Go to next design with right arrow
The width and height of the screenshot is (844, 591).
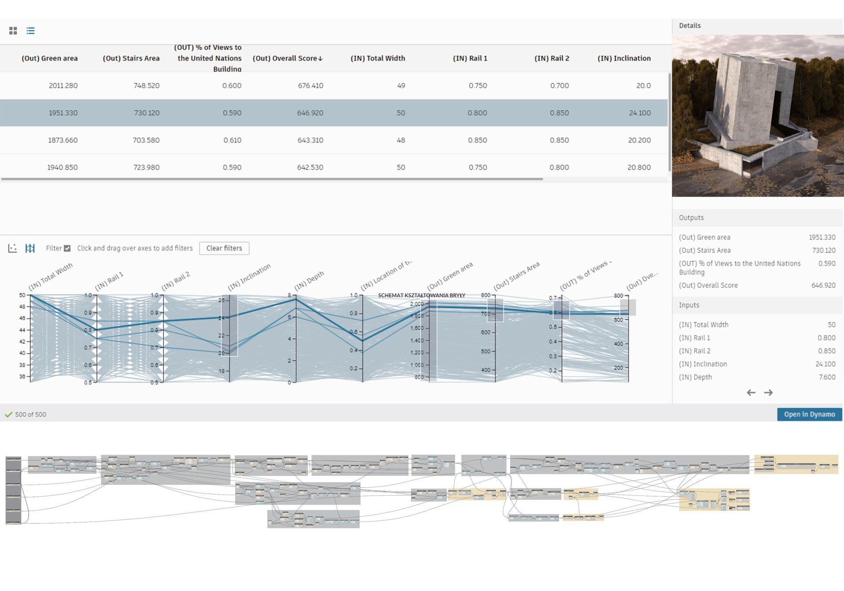pos(768,393)
